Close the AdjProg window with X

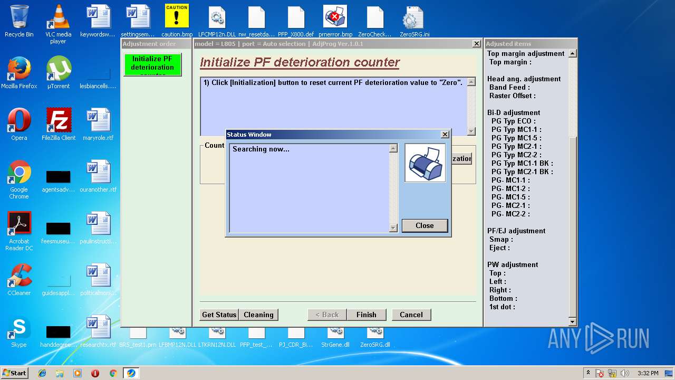477,44
